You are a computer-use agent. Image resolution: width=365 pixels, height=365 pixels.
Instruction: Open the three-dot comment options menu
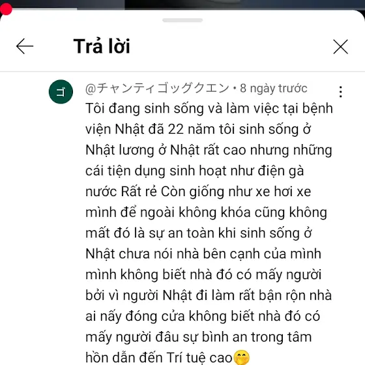coord(340,92)
